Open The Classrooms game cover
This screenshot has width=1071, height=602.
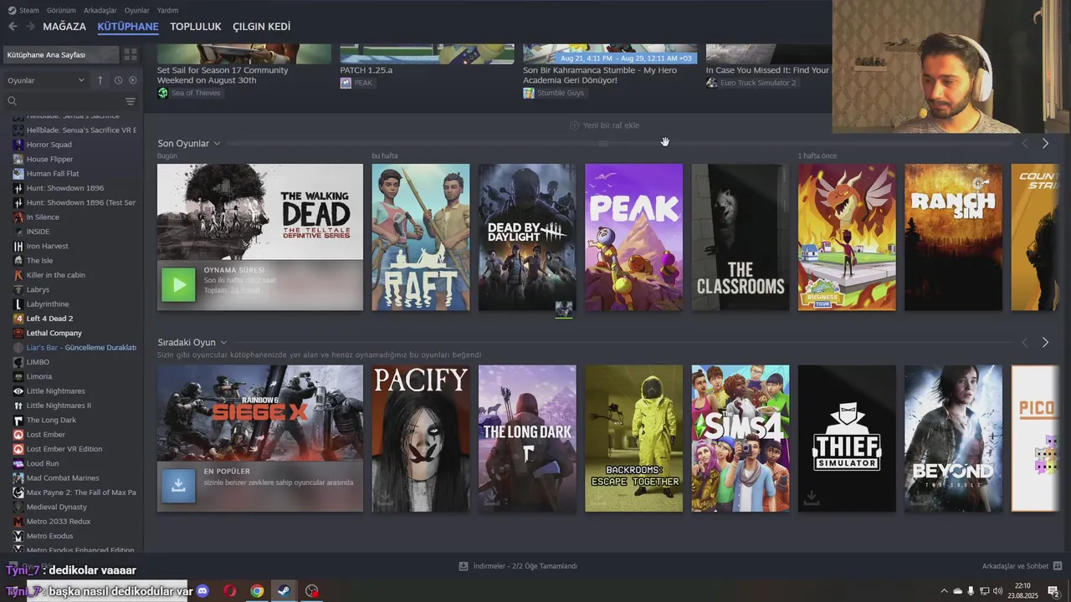tap(740, 237)
